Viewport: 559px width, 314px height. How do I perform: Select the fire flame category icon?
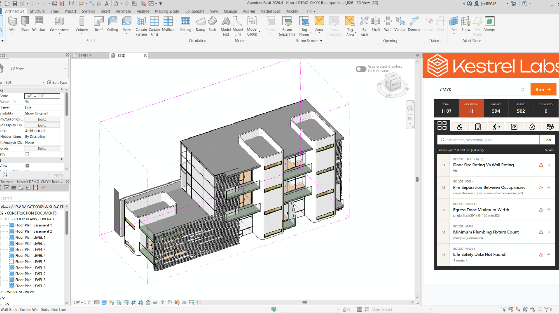coord(532,127)
